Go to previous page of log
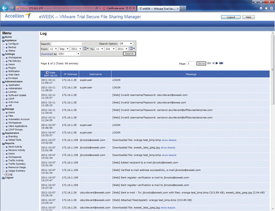The height and width of the screenshot is (211, 275). pyautogui.click(x=213, y=63)
